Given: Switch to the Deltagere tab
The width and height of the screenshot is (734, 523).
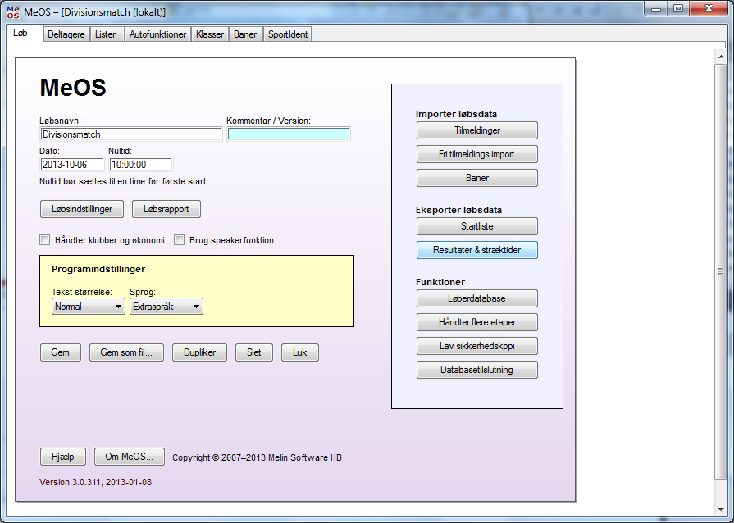Looking at the screenshot, I should 66,34.
